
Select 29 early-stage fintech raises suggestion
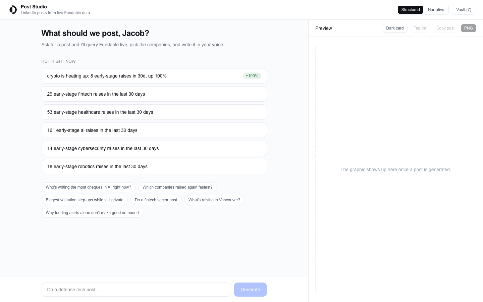coord(154,94)
